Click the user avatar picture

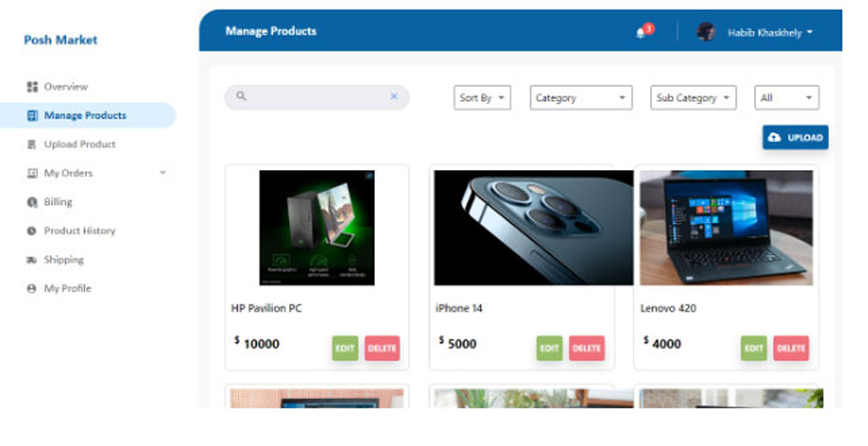point(706,31)
